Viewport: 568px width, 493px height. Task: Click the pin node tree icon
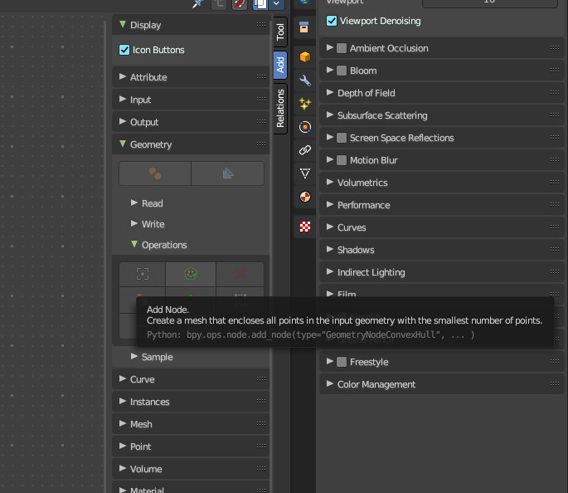198,3
